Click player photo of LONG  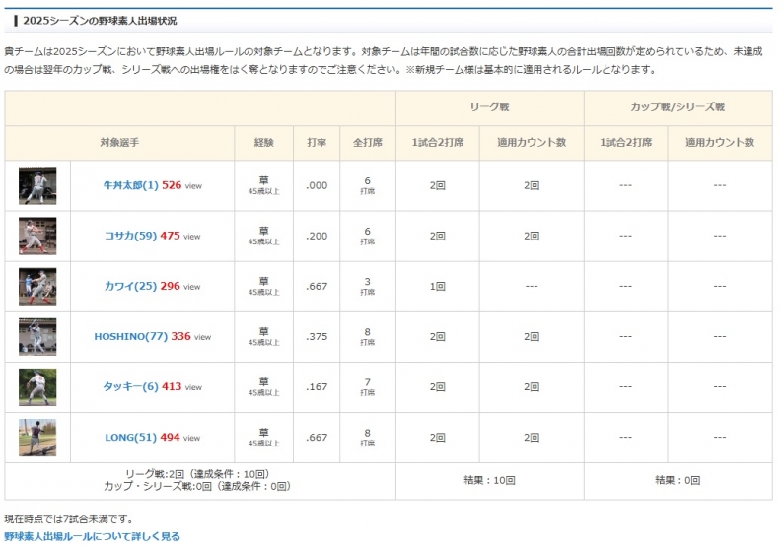coord(37,437)
